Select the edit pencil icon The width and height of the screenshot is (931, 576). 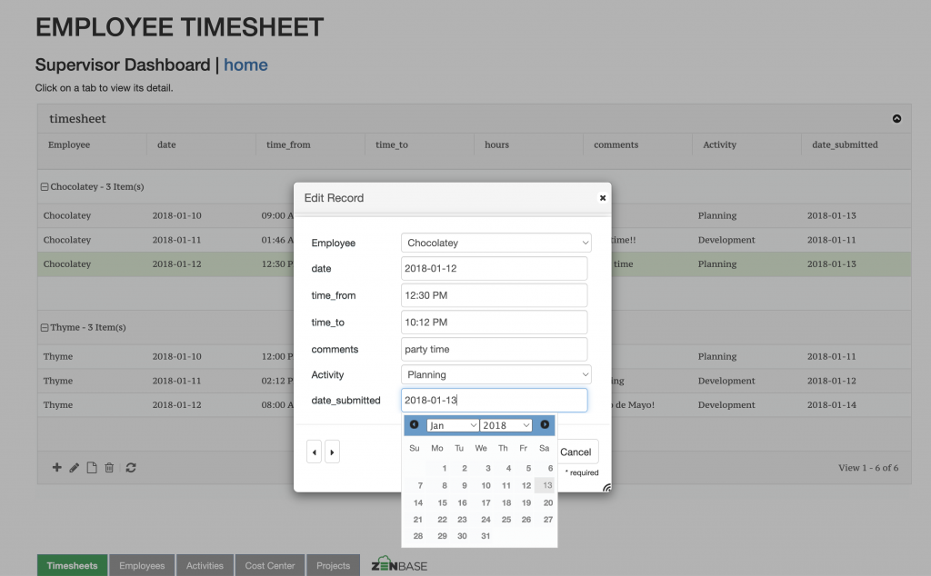point(74,467)
